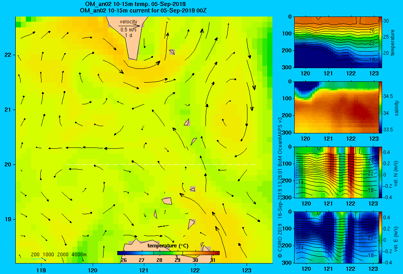Click the '2000' bathymetry depth label
Image resolution: width=403 pixels, height=274 pixels.
coord(63,255)
